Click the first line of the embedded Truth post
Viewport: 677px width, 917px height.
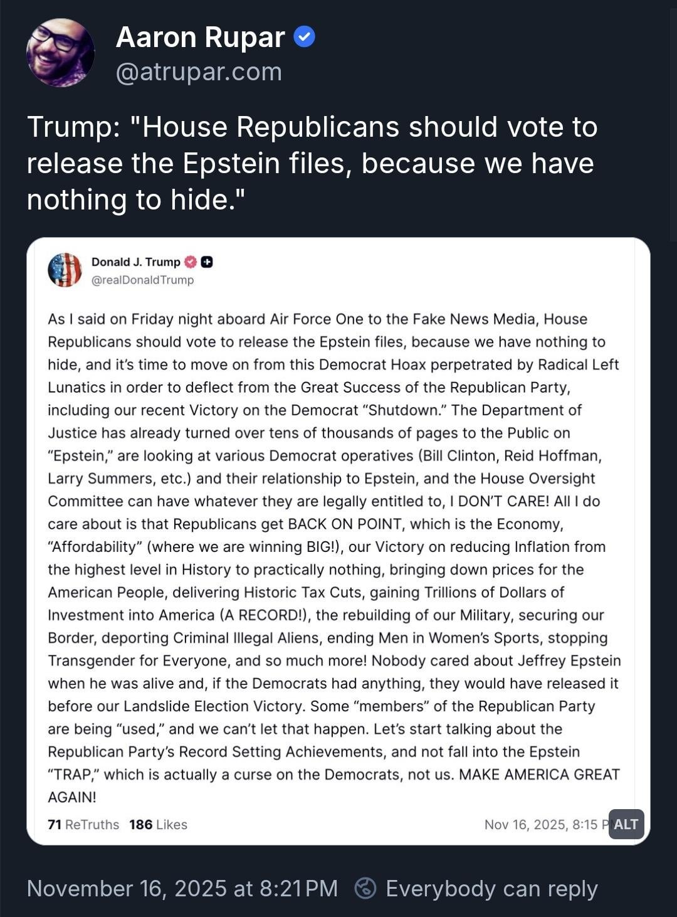pyautogui.click(x=317, y=319)
